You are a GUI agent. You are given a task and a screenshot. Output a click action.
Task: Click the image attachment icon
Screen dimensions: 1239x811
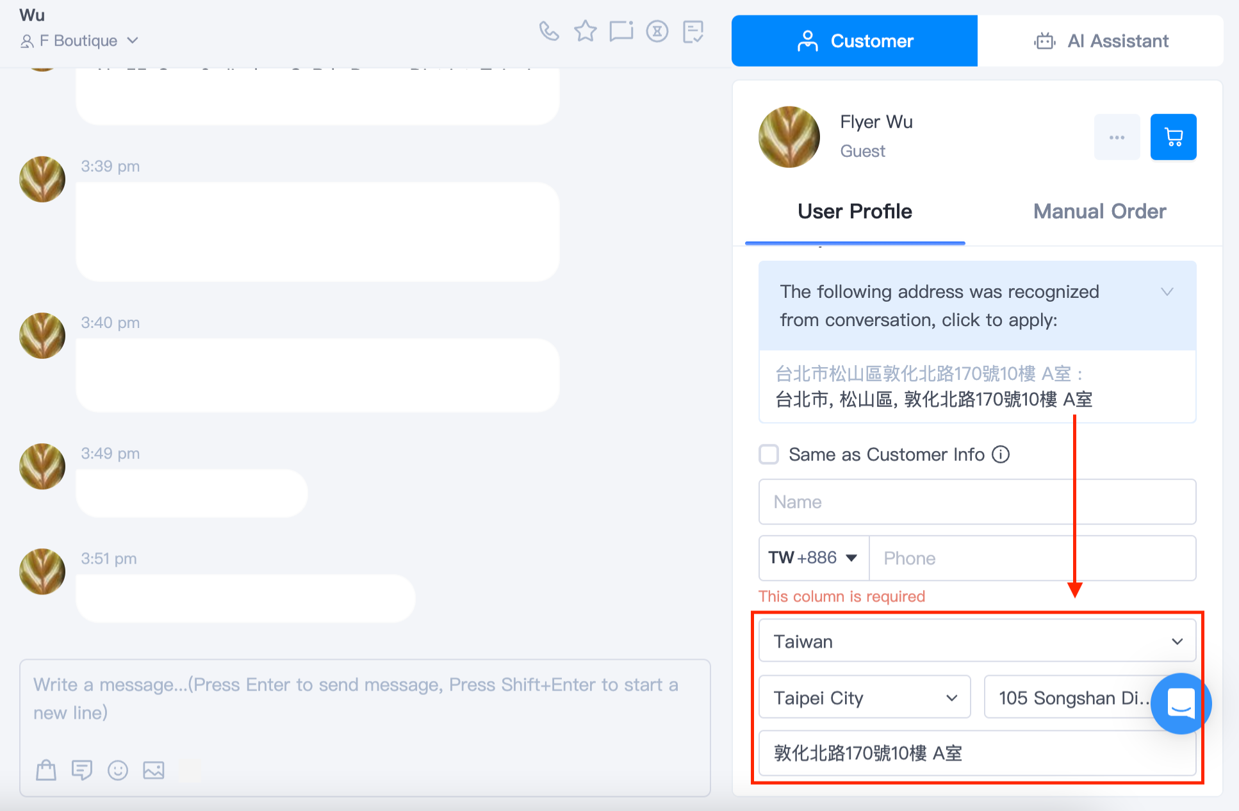pyautogui.click(x=154, y=769)
